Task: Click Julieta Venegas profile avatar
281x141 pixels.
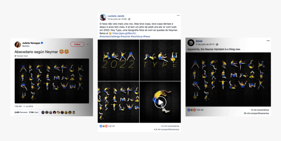Action: pyautogui.click(x=18, y=45)
